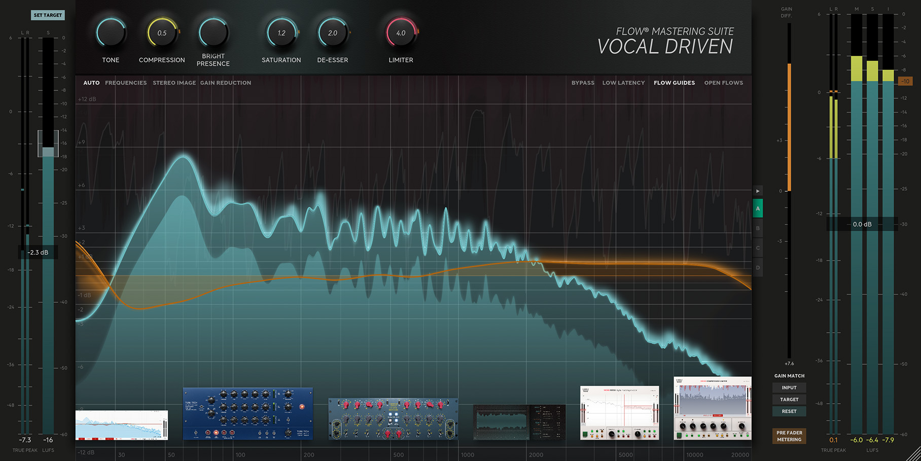Screen dimensions: 921x461
Task: Expand the A/B slot panel arrow
Action: pyautogui.click(x=758, y=191)
